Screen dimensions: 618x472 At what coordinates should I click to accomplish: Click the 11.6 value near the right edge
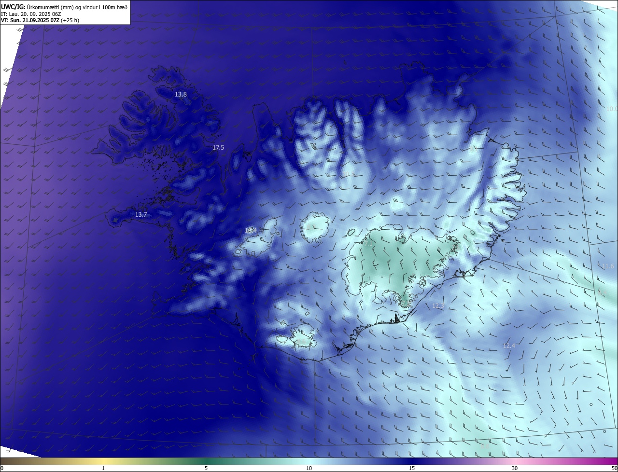[x=608, y=266]
